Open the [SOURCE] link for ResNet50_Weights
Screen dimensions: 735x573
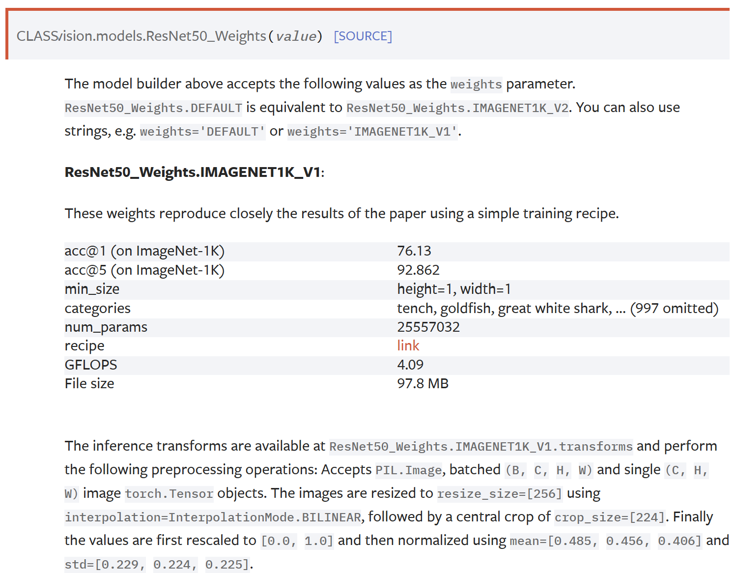pos(363,36)
